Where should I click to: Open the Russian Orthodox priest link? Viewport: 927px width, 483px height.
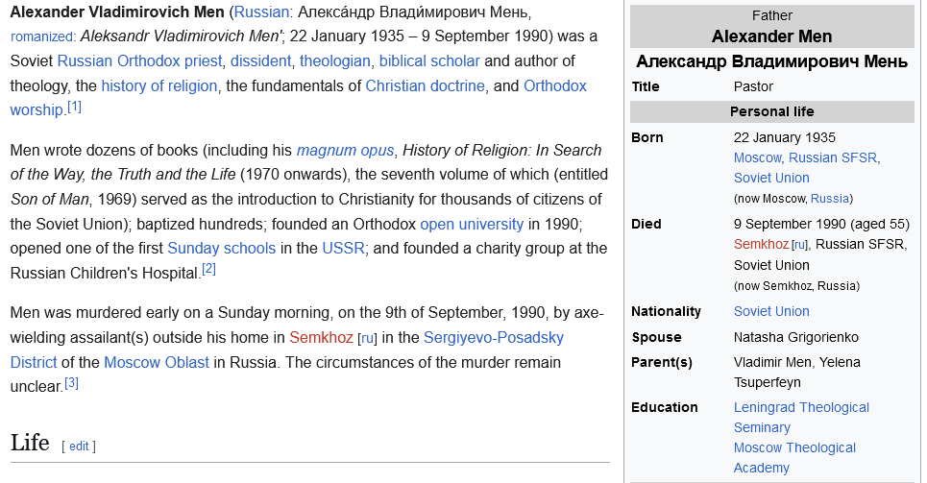pos(139,60)
